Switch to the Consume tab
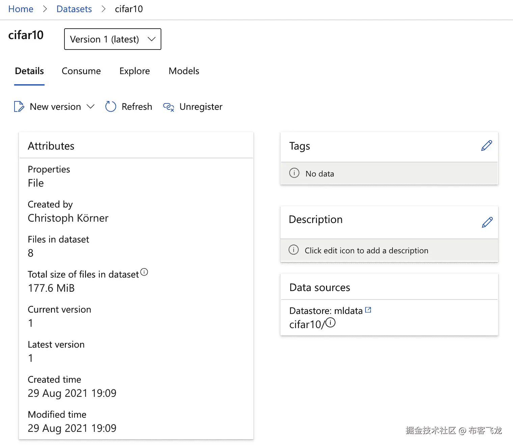Viewport: 513px width, 446px height. (81, 71)
